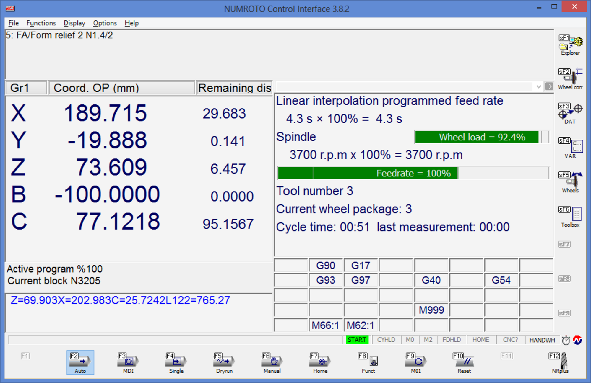The image size is (591, 383).
Task: Click the CYHLD status indicator
Action: pos(386,340)
